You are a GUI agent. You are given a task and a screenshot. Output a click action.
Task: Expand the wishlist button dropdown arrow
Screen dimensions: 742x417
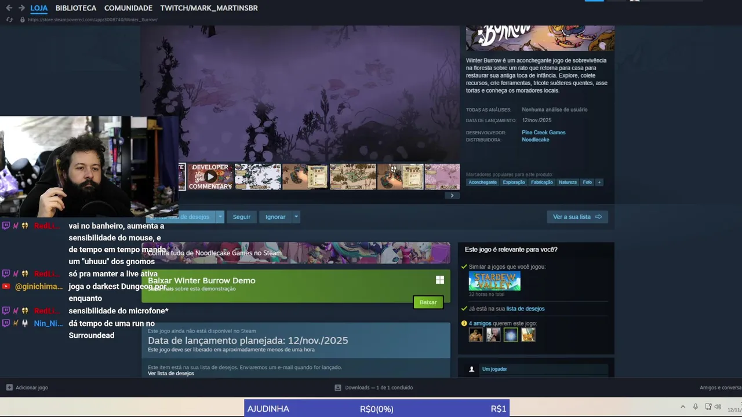click(220, 217)
